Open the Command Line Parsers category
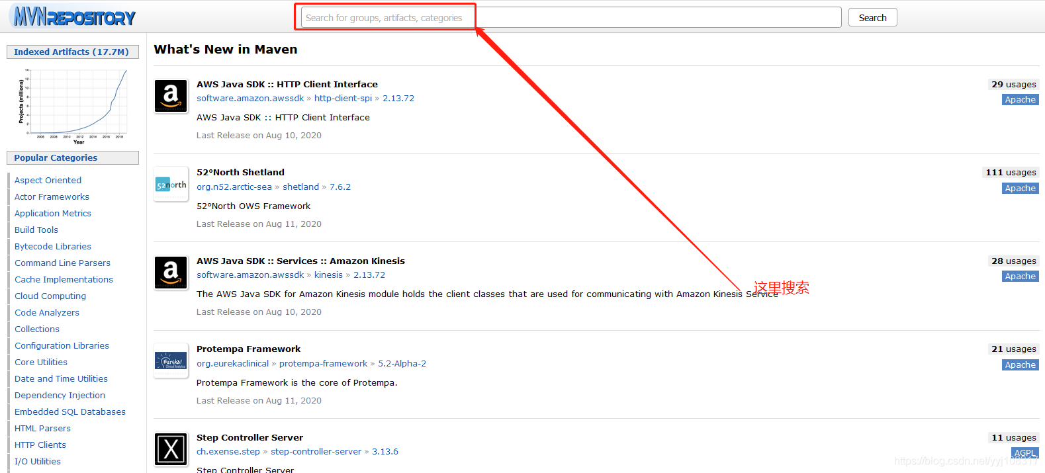 [x=62, y=263]
